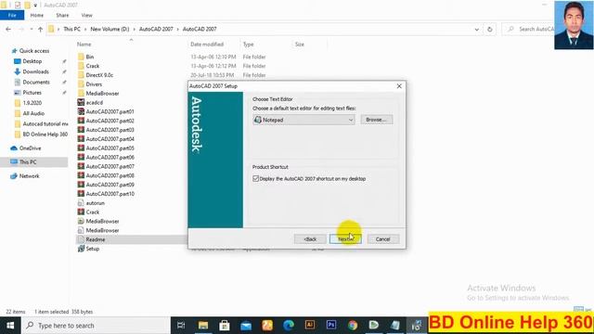Select the Drivers folder
This screenshot has height=334, width=594.
pyautogui.click(x=94, y=84)
